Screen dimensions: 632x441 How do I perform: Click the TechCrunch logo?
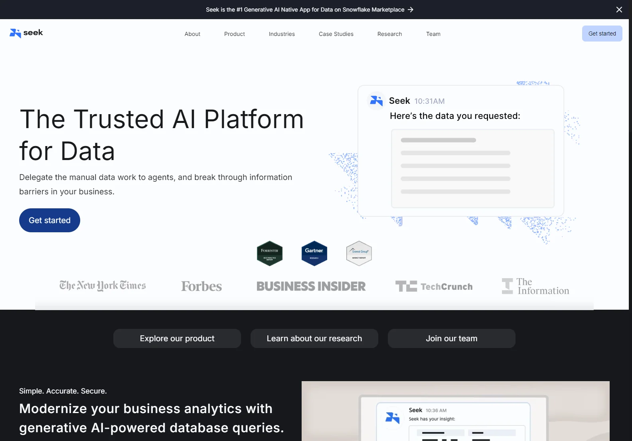point(434,286)
